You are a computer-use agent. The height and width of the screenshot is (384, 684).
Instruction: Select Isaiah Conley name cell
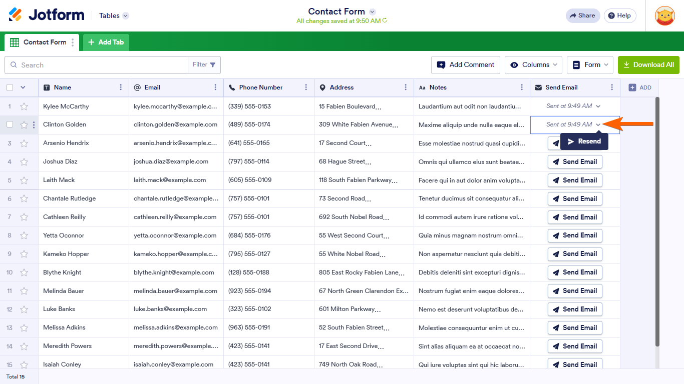[84, 363]
